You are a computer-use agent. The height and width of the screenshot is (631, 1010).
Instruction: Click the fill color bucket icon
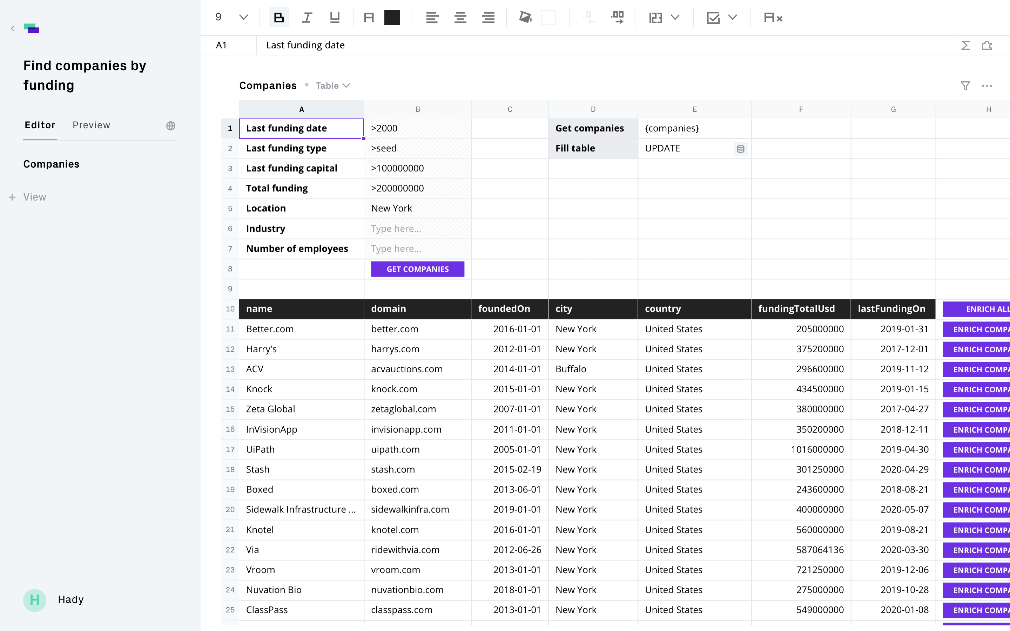[x=525, y=18]
